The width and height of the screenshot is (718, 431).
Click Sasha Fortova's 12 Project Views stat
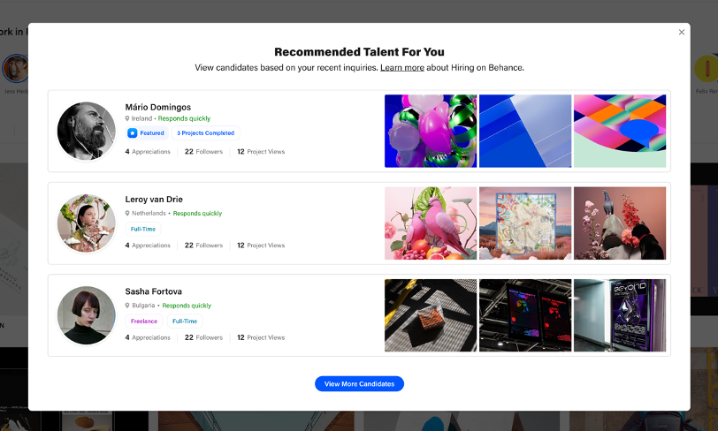[261, 337]
